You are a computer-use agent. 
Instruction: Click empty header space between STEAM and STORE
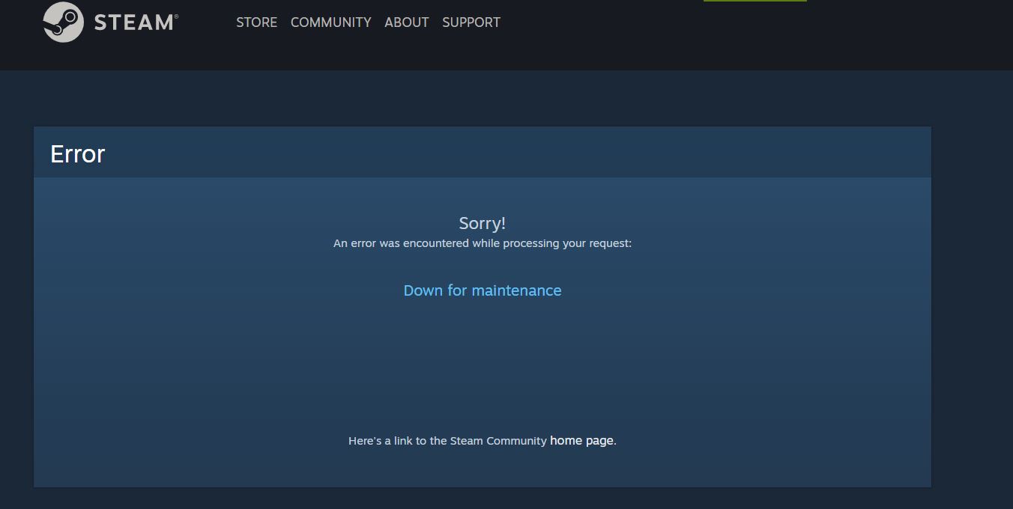pos(206,22)
